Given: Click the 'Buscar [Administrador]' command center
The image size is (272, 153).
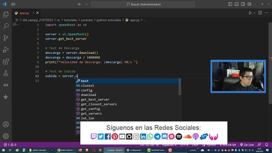Looking at the screenshot, I should tap(143, 4).
